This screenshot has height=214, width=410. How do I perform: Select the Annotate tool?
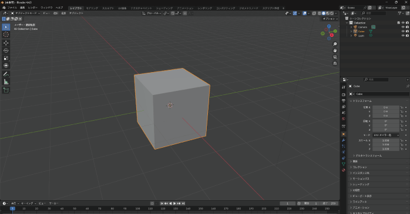(6, 74)
